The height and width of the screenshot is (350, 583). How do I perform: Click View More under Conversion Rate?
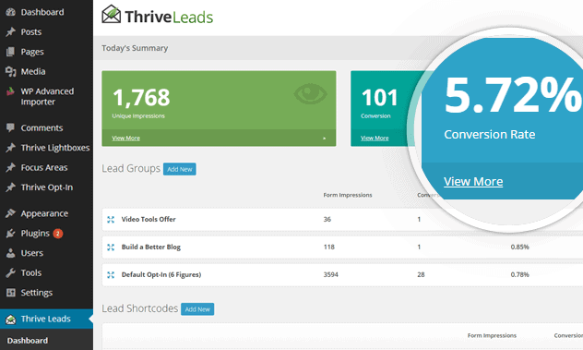tap(473, 182)
